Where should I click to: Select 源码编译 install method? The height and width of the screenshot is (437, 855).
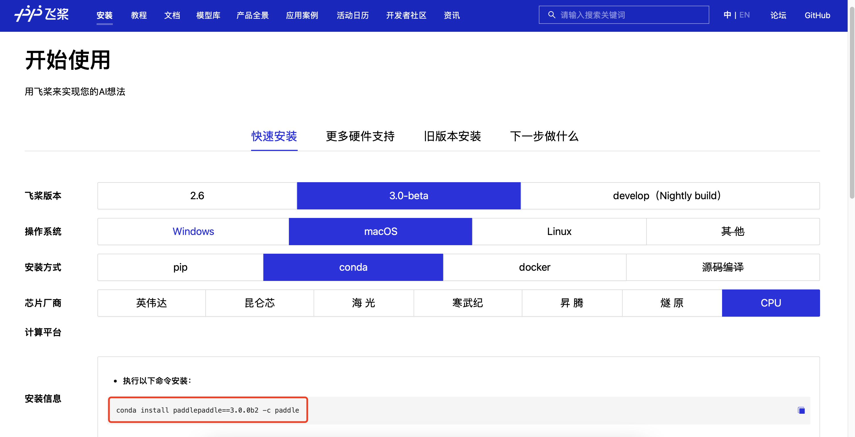coord(723,267)
